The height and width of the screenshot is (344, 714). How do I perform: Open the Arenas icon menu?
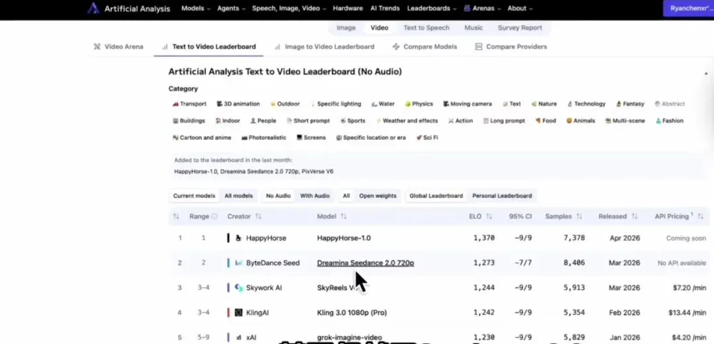(483, 8)
